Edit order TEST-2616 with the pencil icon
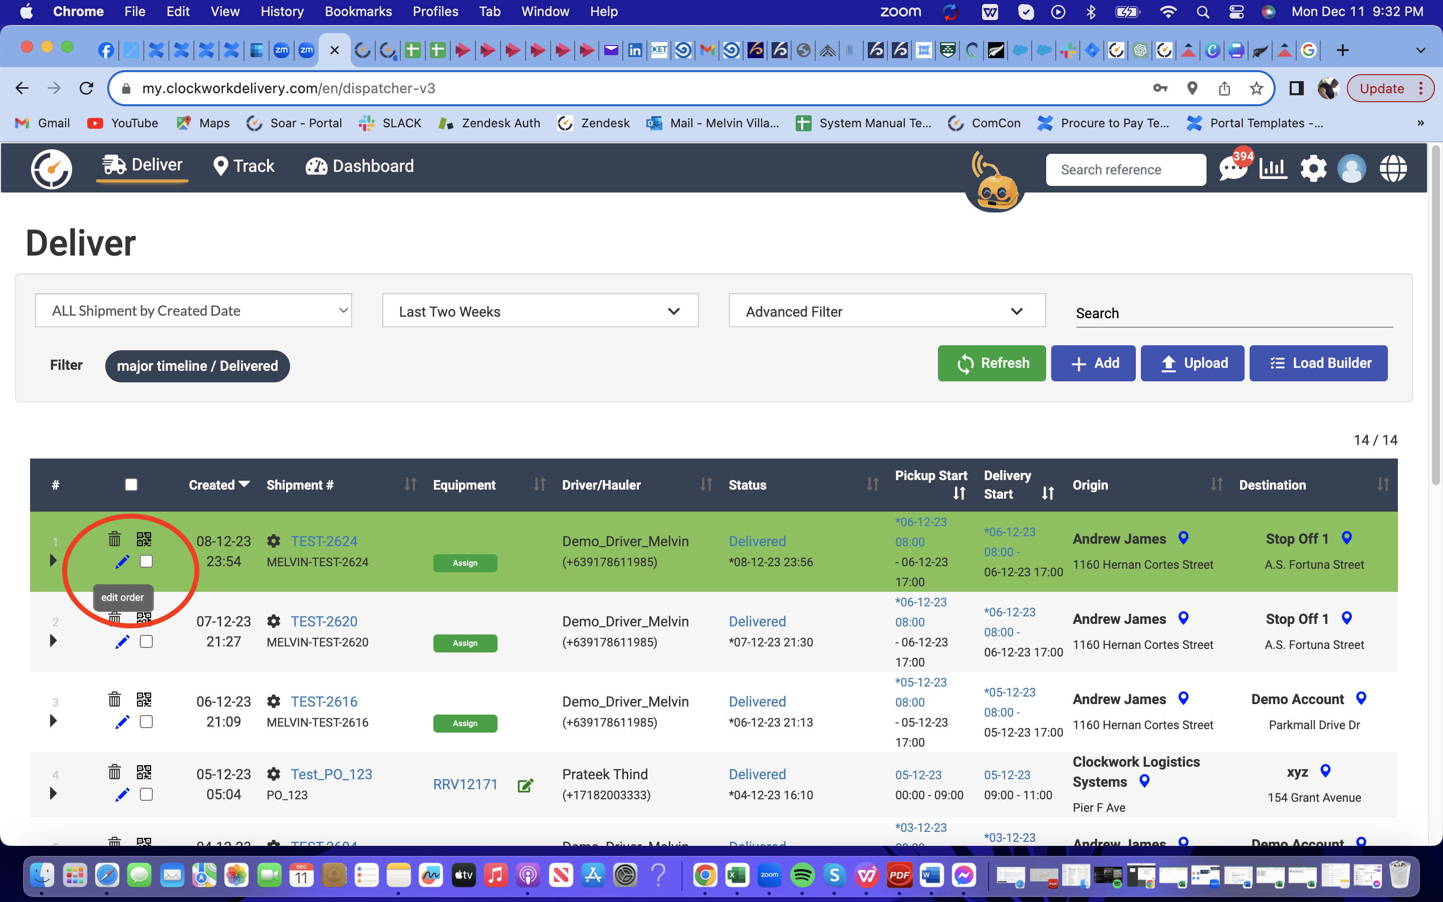 [123, 722]
